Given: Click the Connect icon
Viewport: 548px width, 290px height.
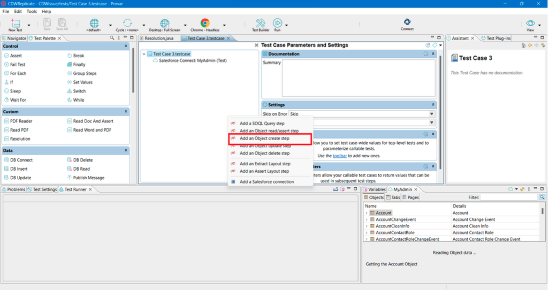Looking at the screenshot, I should coord(407,22).
